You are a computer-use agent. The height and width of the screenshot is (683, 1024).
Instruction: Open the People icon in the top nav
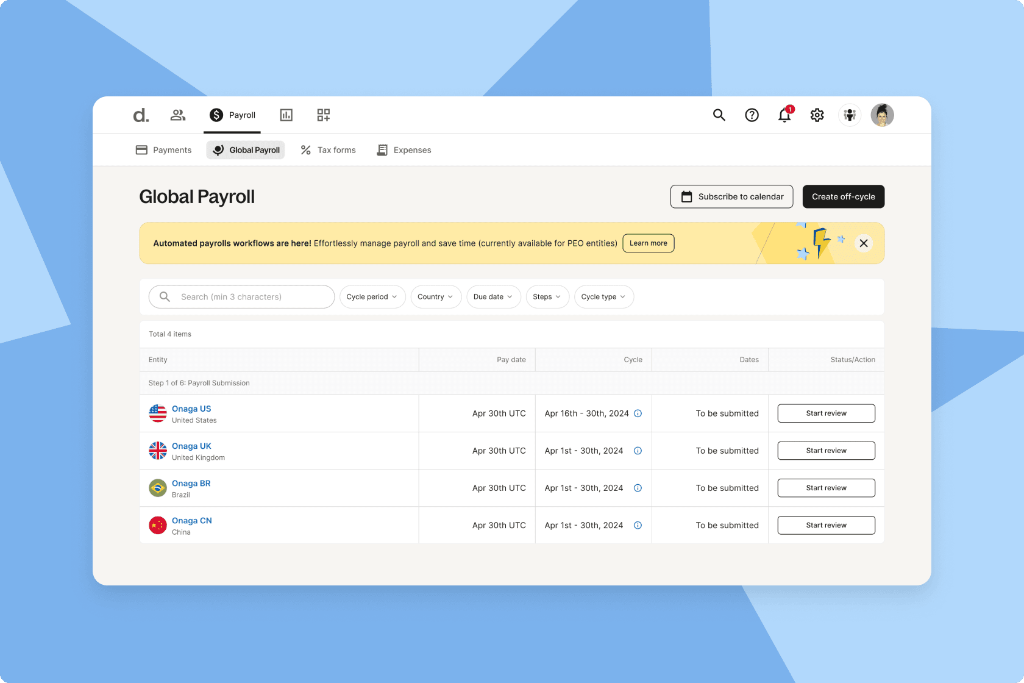click(x=178, y=115)
